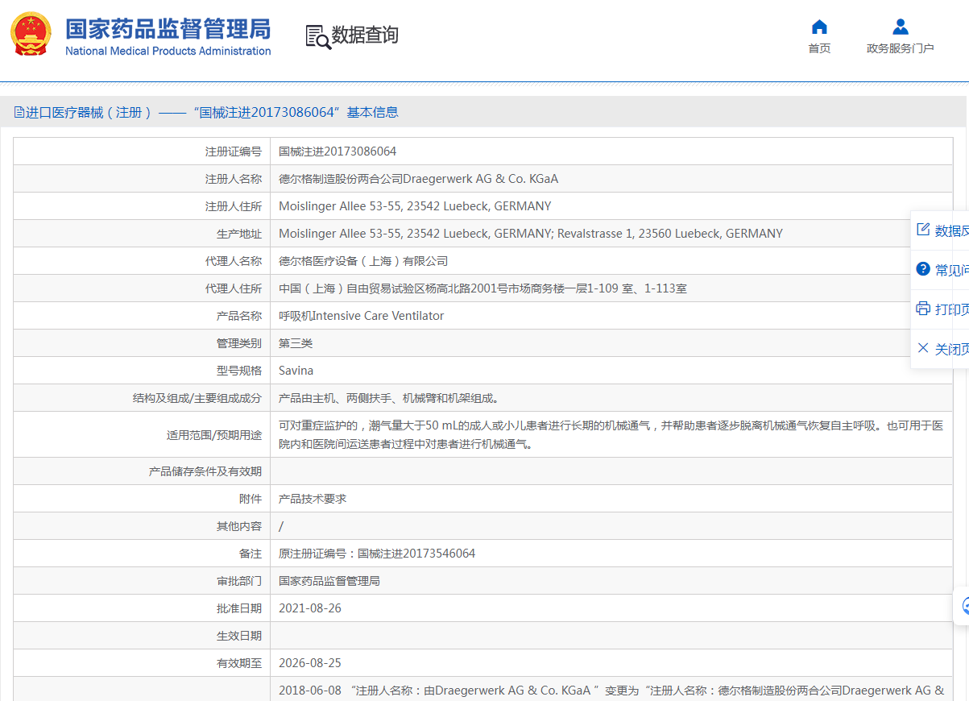Click the 数据查询 heading
This screenshot has height=701, width=969.
tap(365, 35)
